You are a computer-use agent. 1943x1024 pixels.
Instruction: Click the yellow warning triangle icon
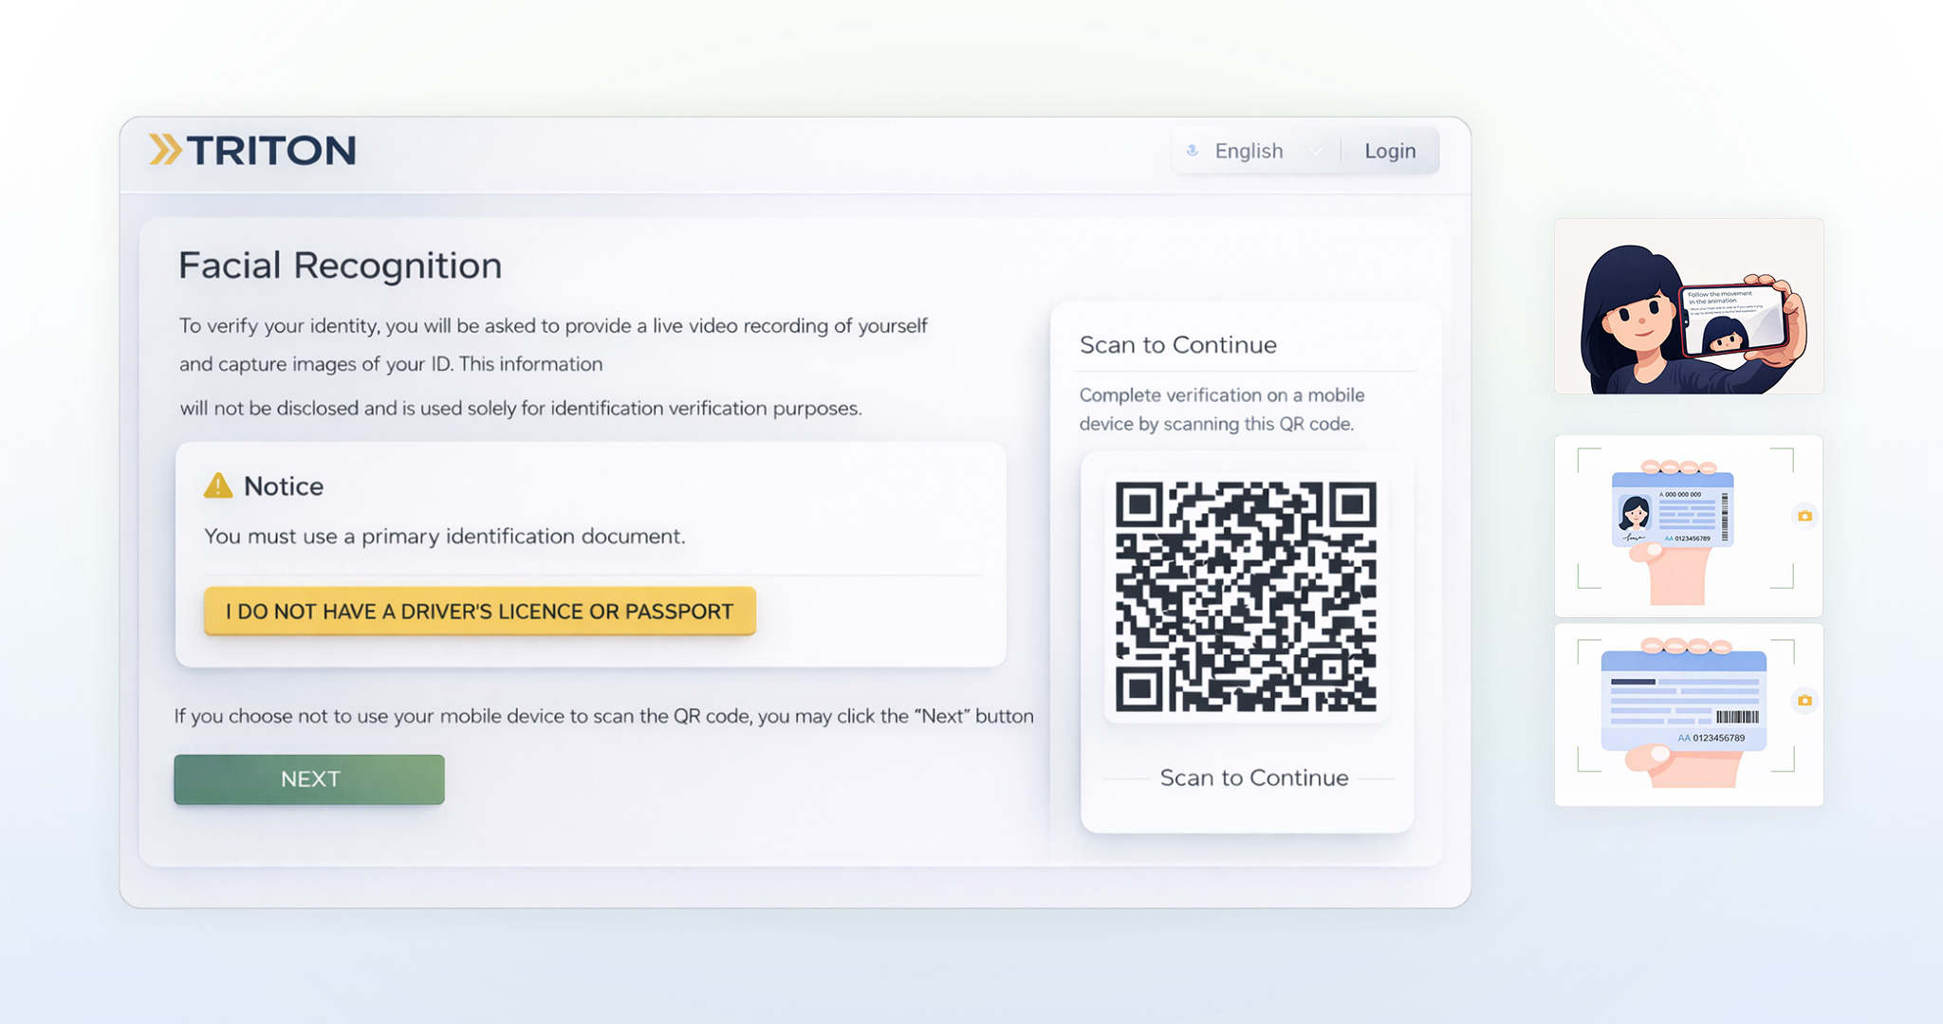tap(218, 485)
